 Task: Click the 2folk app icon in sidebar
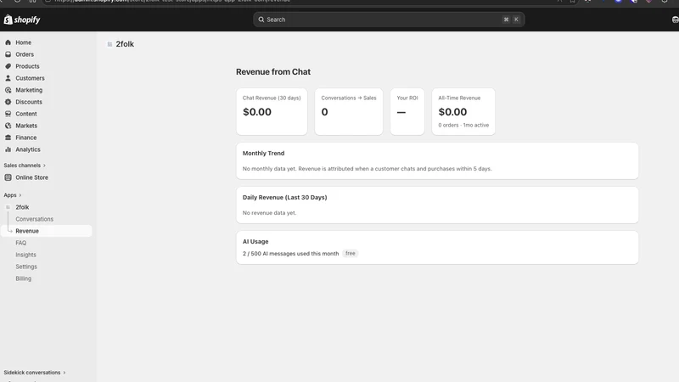click(x=8, y=207)
